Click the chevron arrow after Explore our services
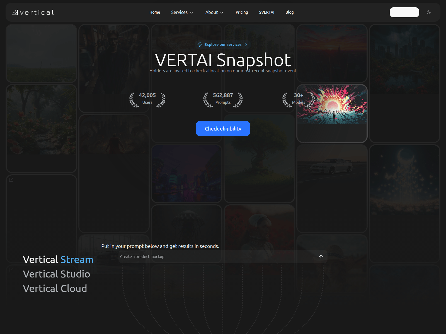 (246, 45)
